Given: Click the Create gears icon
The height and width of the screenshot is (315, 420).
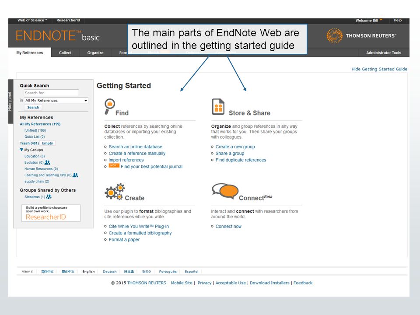Looking at the screenshot, I should tap(115, 192).
